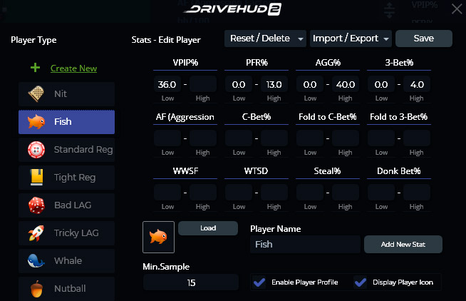This screenshot has width=466, height=301.
Task: Select the Tight Reg player type
Action: pyautogui.click(x=66, y=178)
